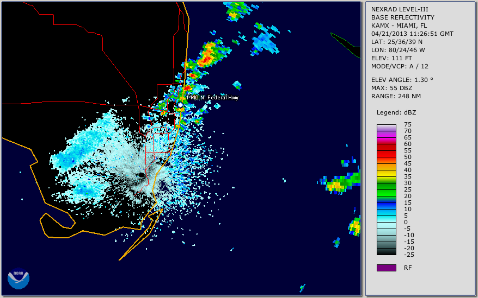Click the NOAA logo icon

(19, 278)
